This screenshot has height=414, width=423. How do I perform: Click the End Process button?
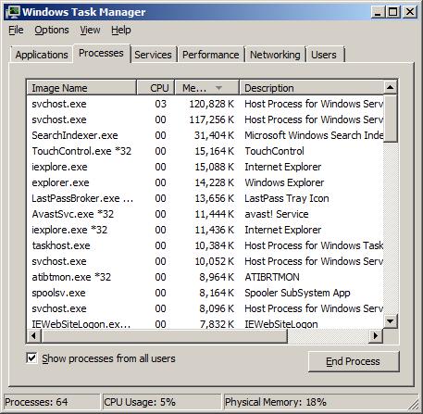point(354,361)
